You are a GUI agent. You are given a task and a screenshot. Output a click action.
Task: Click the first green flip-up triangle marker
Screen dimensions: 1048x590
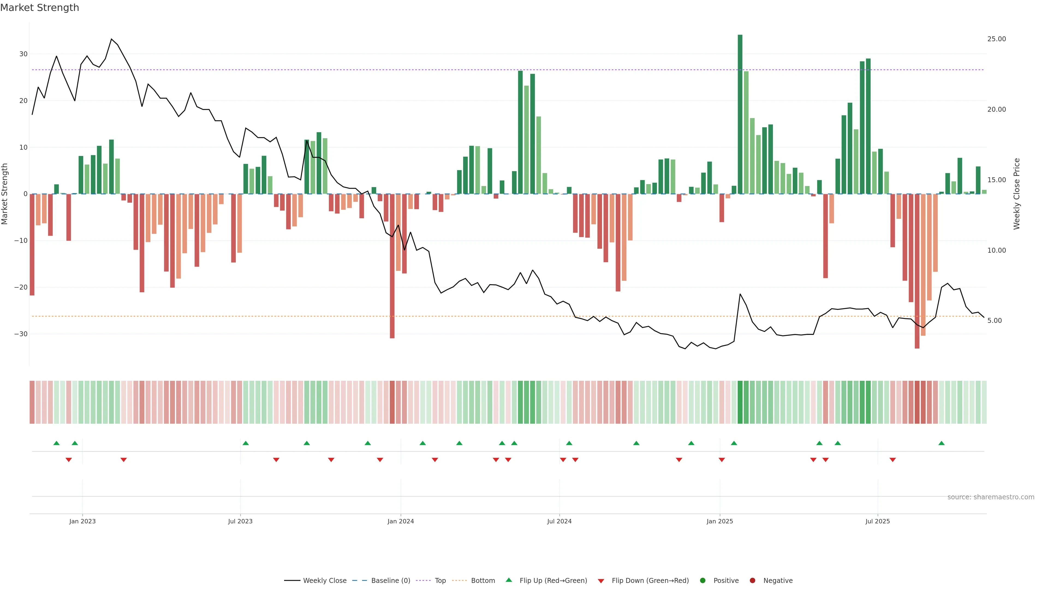pyautogui.click(x=56, y=443)
